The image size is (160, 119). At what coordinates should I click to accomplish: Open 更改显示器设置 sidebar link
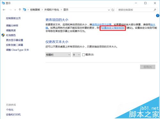[14, 40]
